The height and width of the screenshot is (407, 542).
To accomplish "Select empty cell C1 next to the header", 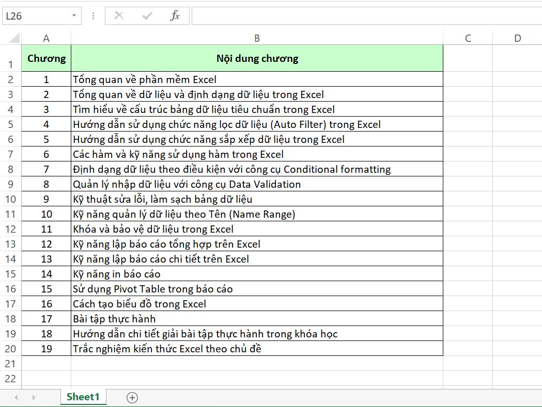I will [x=468, y=58].
